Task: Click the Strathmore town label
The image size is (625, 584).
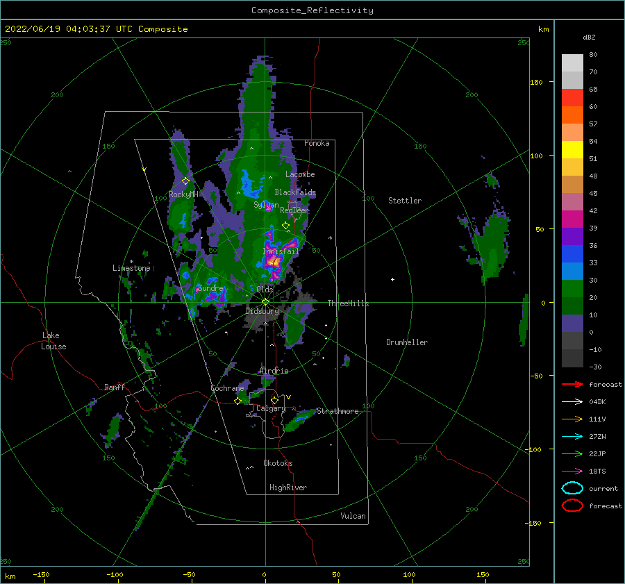Action: coord(337,411)
